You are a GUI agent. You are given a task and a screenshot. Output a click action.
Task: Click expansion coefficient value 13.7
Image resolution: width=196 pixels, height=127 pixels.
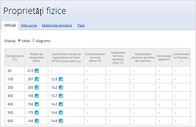[54, 96]
